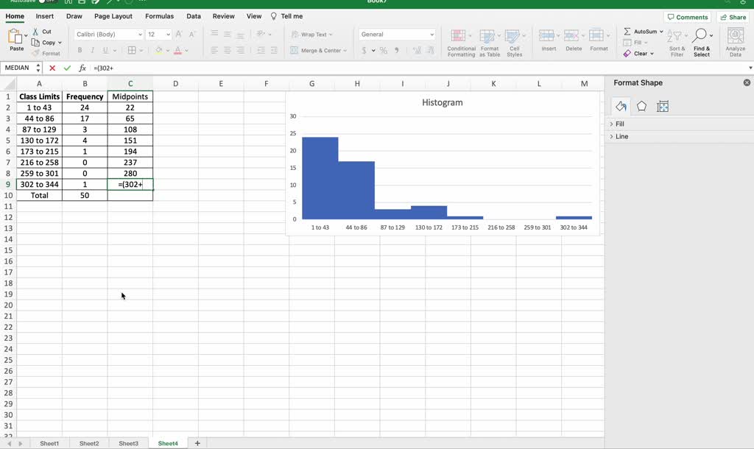754x449 pixels.
Task: Expand the Line section
Action: coord(621,136)
